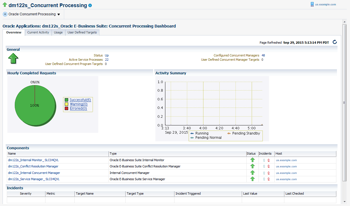Open host us.example.com in Internal Monitor row
The width and height of the screenshot is (350, 206).
[286, 160]
